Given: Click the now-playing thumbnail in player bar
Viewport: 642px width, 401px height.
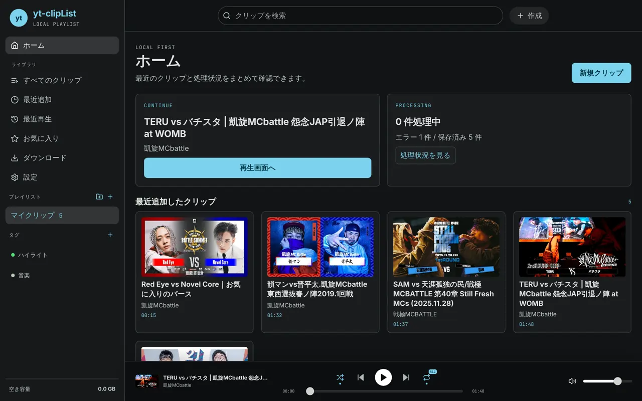Looking at the screenshot, I should [x=147, y=381].
